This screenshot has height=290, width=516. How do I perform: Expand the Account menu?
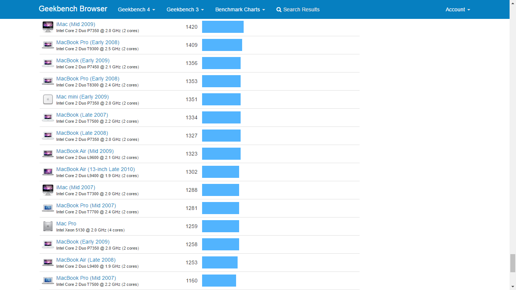pos(457,9)
